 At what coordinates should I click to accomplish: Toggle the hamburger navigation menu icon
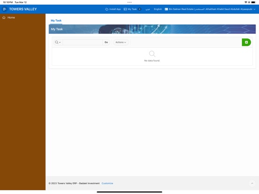(5, 9)
